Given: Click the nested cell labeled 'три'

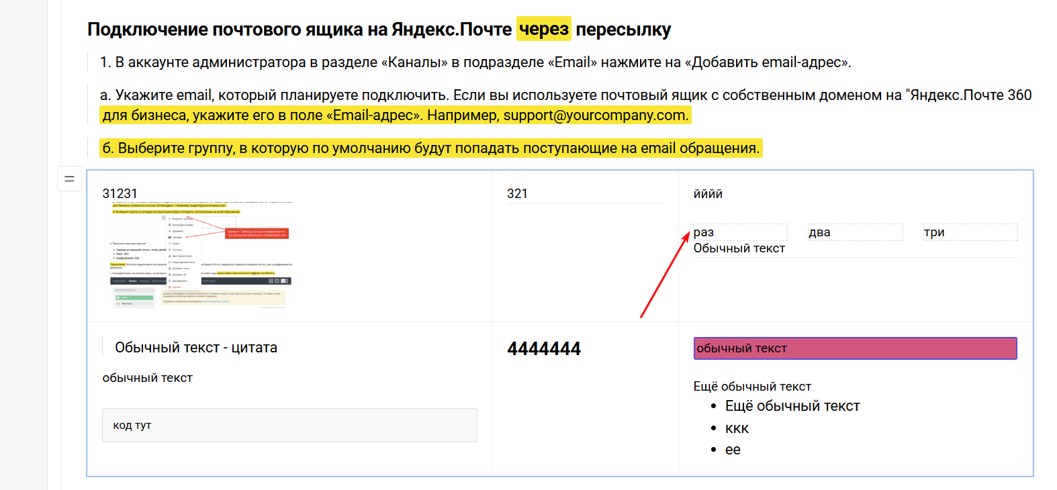Looking at the screenshot, I should [970, 232].
